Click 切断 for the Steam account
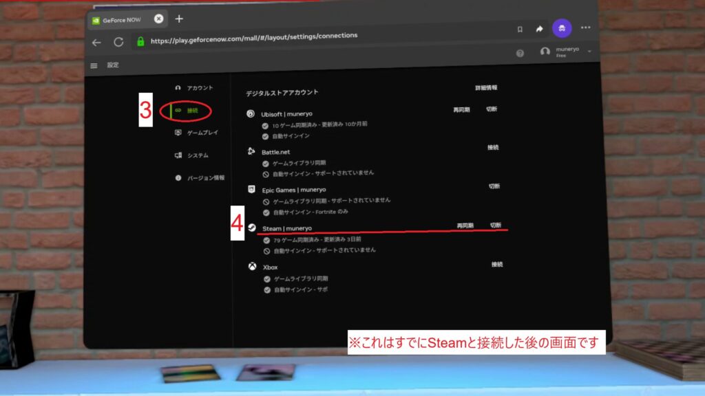Viewport: 705px width, 396px height. [x=496, y=225]
